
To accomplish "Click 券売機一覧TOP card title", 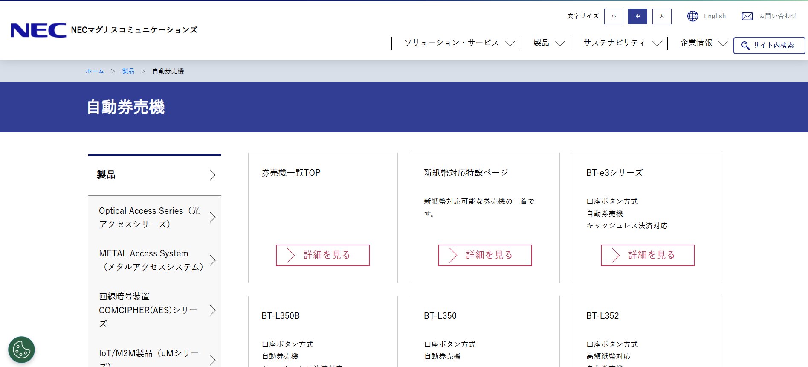I will coord(291,173).
